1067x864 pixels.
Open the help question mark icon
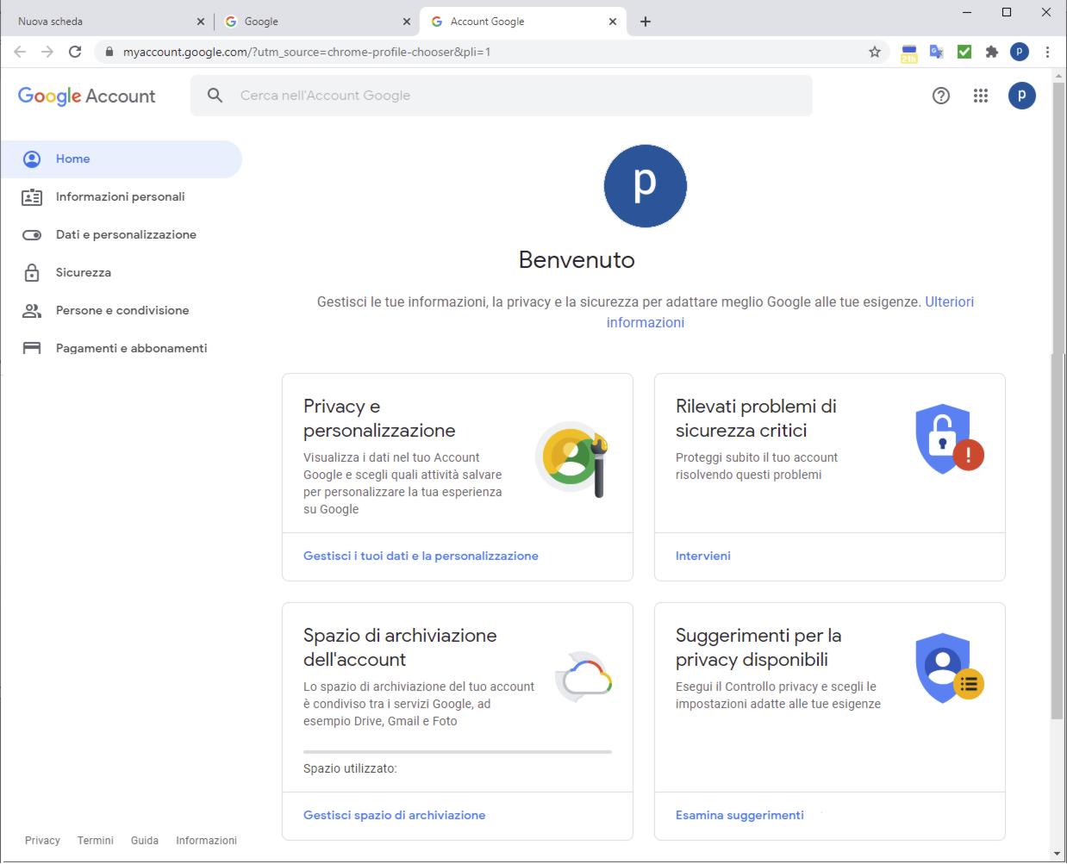coord(941,96)
